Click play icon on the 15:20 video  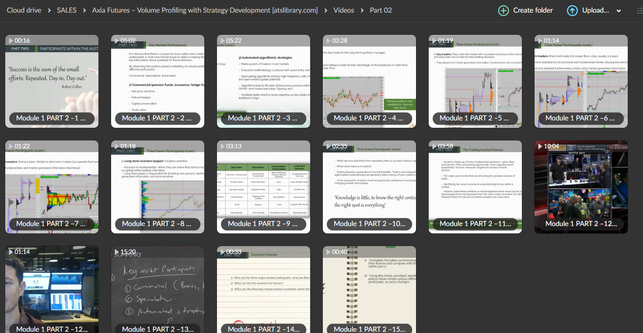pyautogui.click(x=117, y=252)
